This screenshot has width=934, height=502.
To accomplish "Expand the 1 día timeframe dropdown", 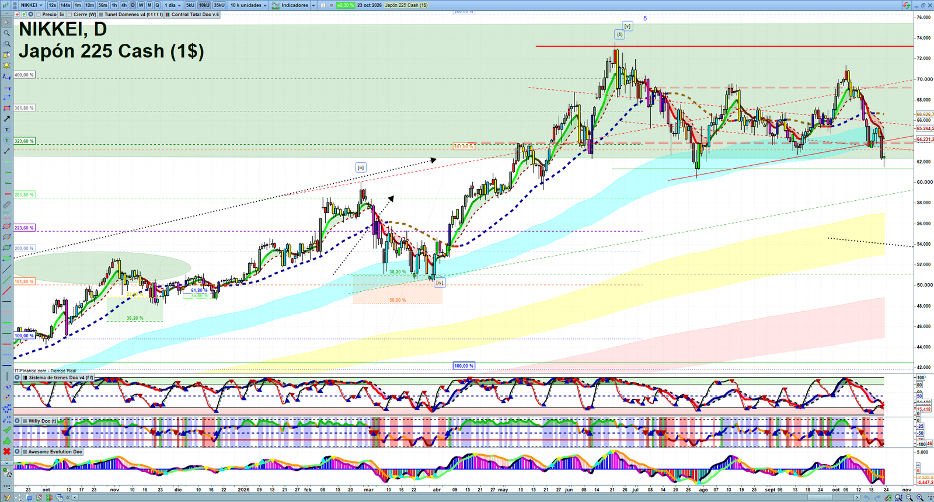I will (x=172, y=5).
